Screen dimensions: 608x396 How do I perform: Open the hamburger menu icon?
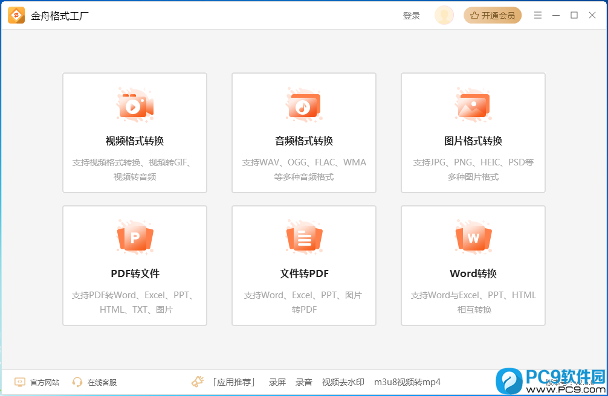coord(537,16)
